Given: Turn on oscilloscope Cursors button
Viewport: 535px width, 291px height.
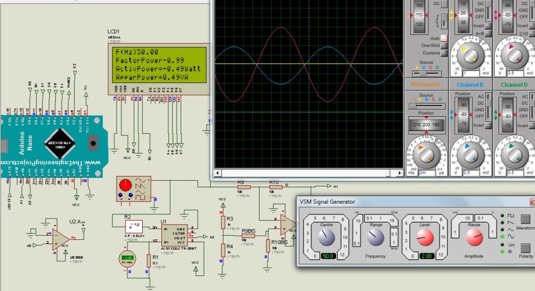Looking at the screenshot, I should point(444,53).
